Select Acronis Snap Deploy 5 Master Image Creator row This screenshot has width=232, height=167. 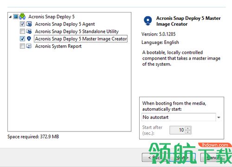click(x=81, y=39)
